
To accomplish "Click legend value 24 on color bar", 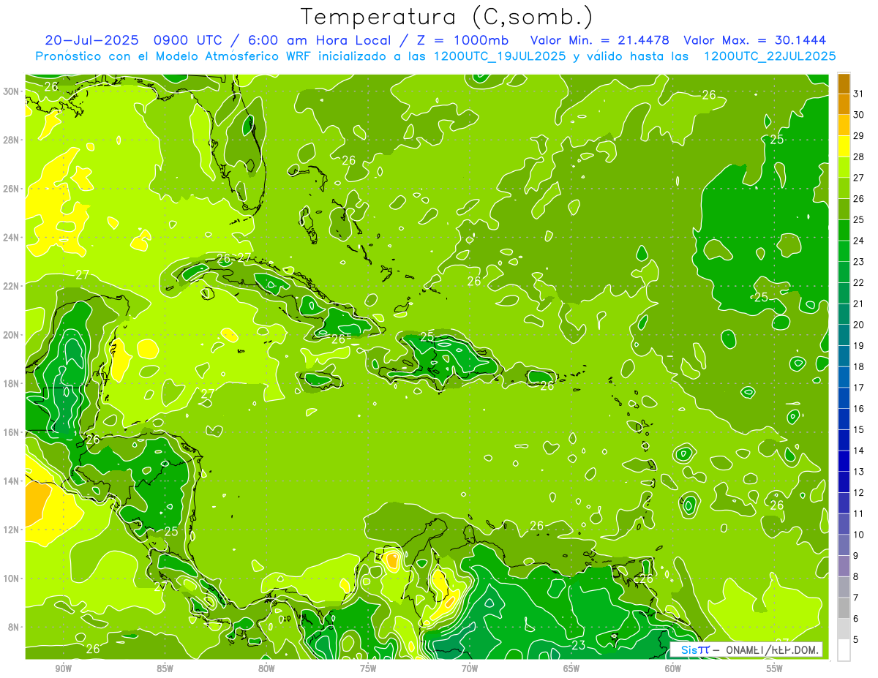I will pos(858,241).
